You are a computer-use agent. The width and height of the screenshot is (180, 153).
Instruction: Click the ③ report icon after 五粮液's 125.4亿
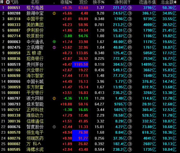pos(130,53)
